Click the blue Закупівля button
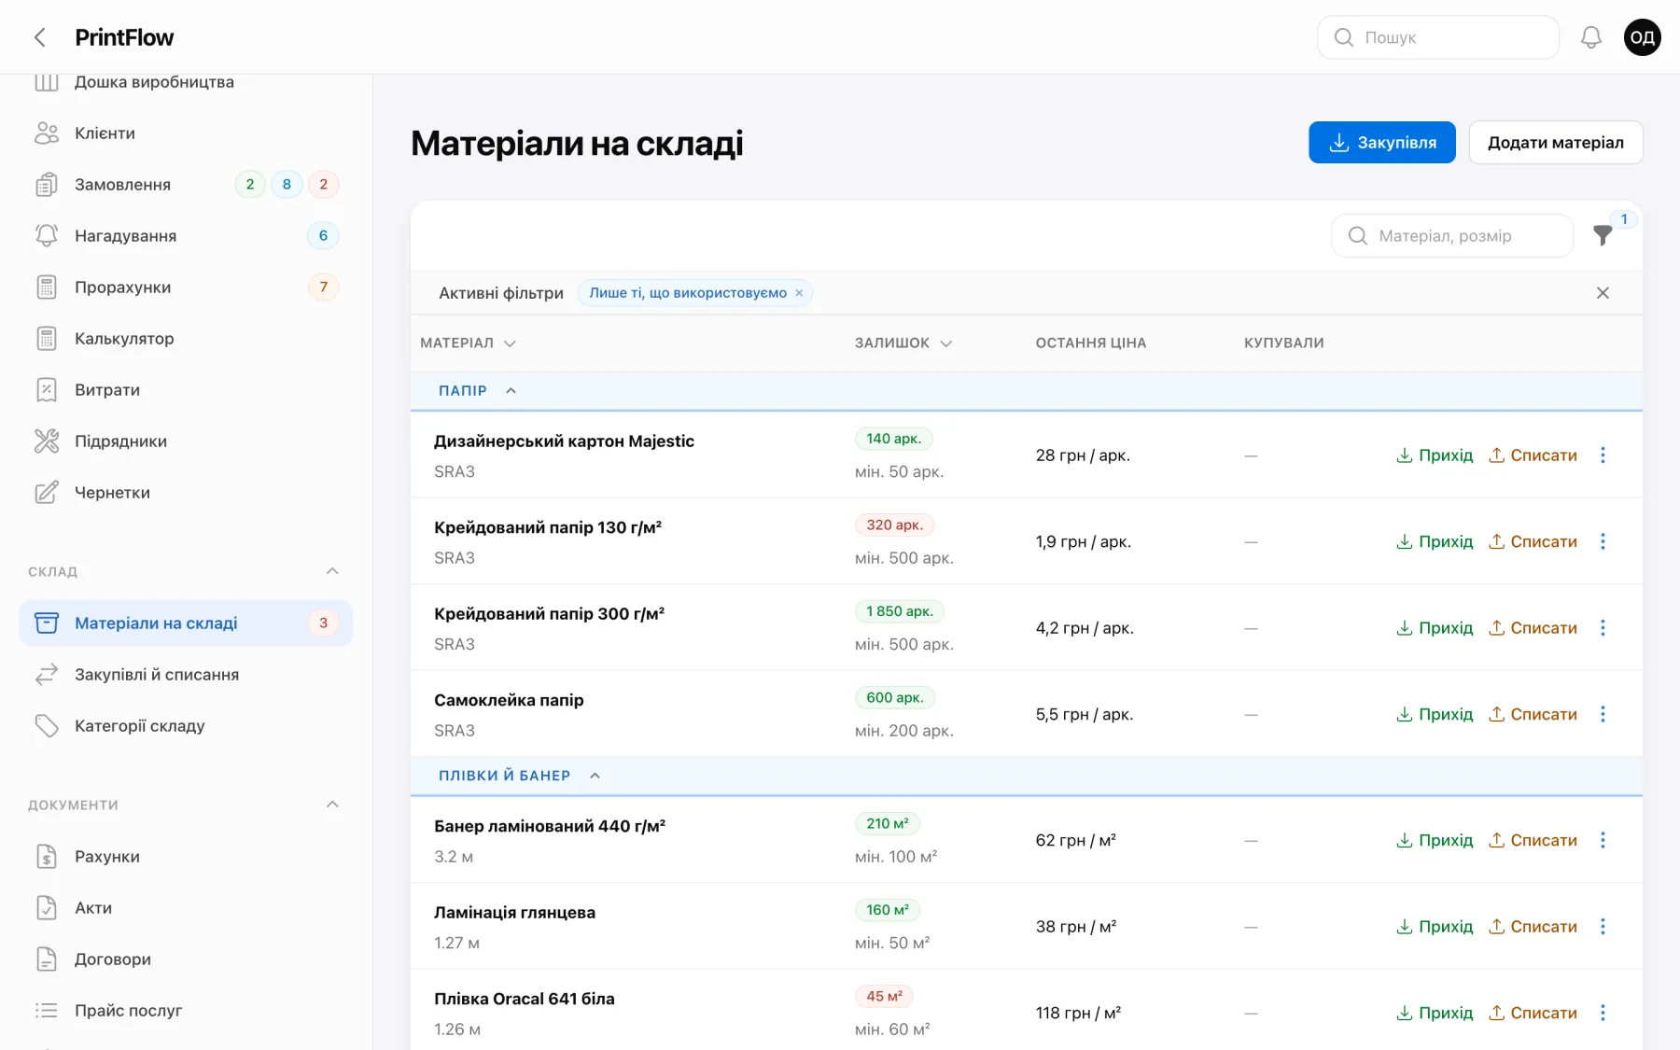The image size is (1680, 1050). point(1382,143)
